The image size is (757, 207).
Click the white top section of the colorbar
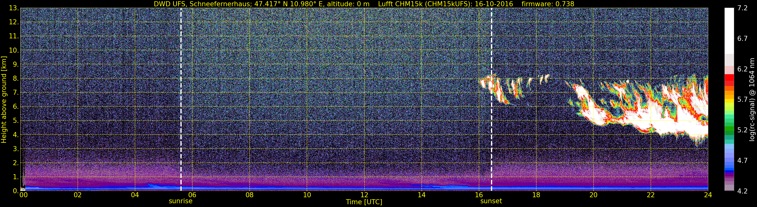tap(729, 31)
